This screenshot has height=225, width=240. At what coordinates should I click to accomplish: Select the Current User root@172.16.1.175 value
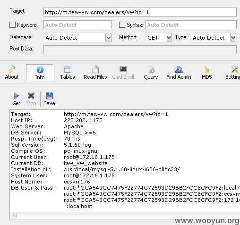point(89,157)
